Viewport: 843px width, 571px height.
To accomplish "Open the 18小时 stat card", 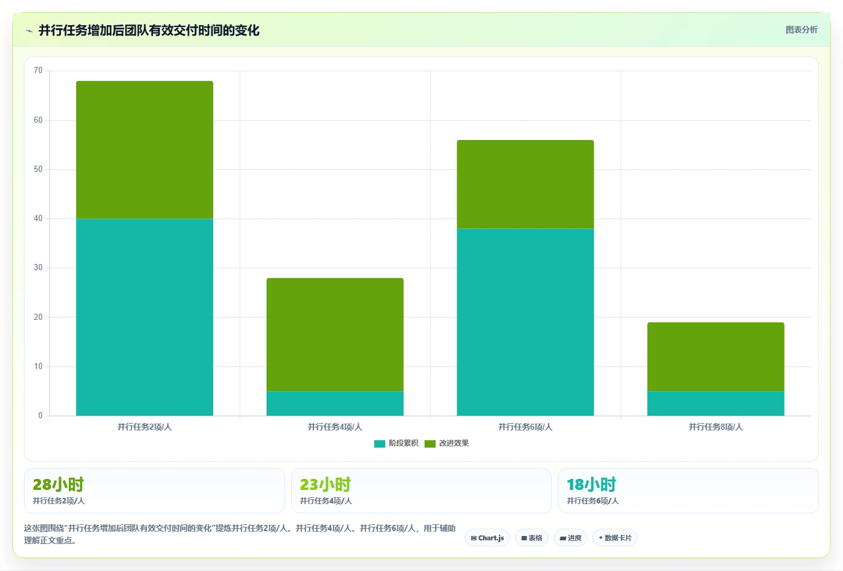I will [688, 491].
